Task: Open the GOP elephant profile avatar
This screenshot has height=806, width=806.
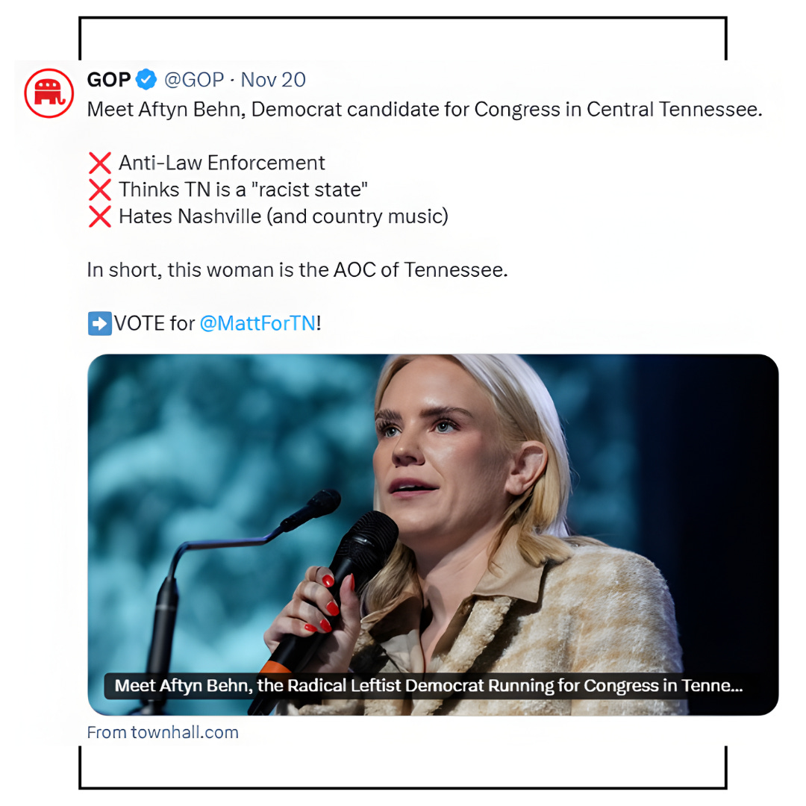Action: 49,93
